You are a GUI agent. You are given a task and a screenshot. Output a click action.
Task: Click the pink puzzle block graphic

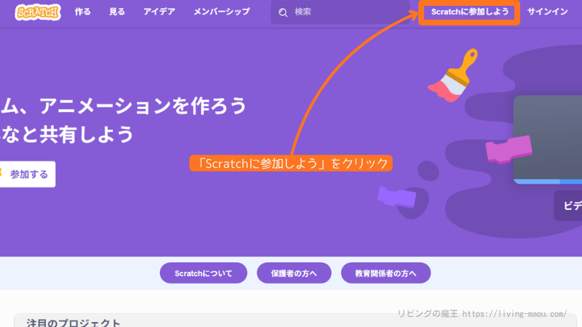509,148
